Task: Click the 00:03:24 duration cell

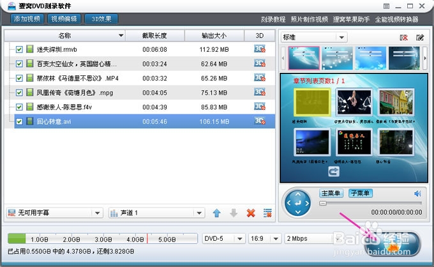Action: coord(154,64)
